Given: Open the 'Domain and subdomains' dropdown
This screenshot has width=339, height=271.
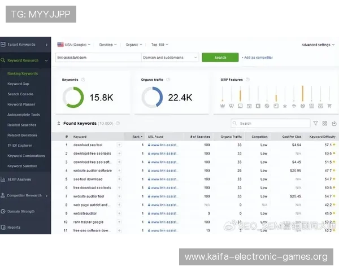Looking at the screenshot, I should click(x=169, y=58).
